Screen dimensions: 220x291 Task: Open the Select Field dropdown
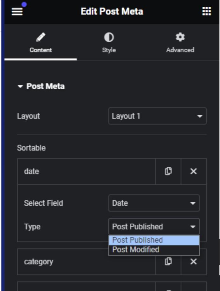154,203
